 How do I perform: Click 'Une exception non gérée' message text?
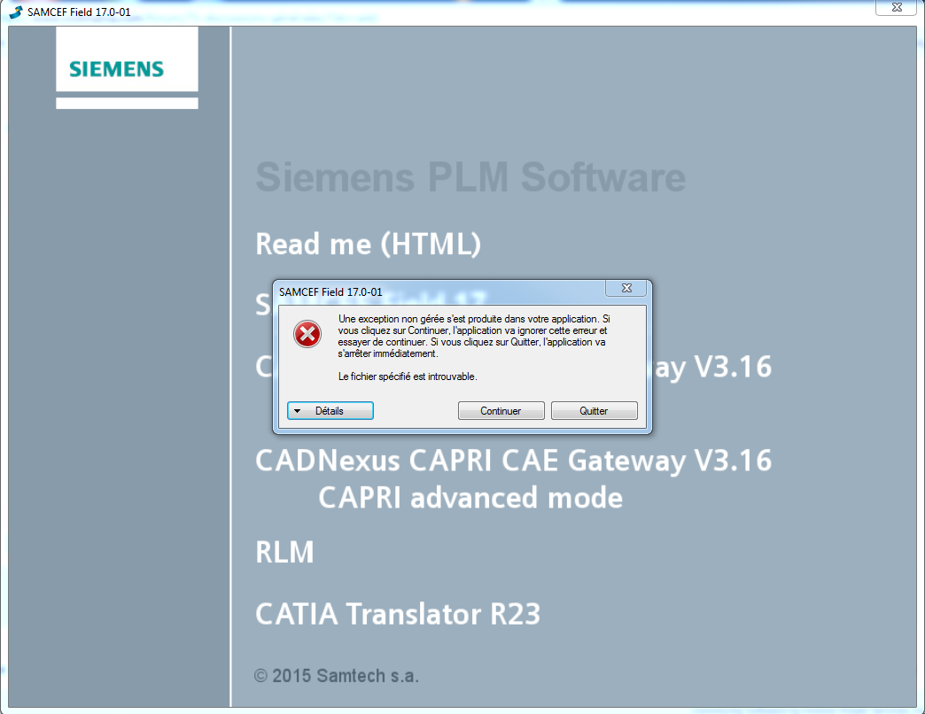(474, 336)
